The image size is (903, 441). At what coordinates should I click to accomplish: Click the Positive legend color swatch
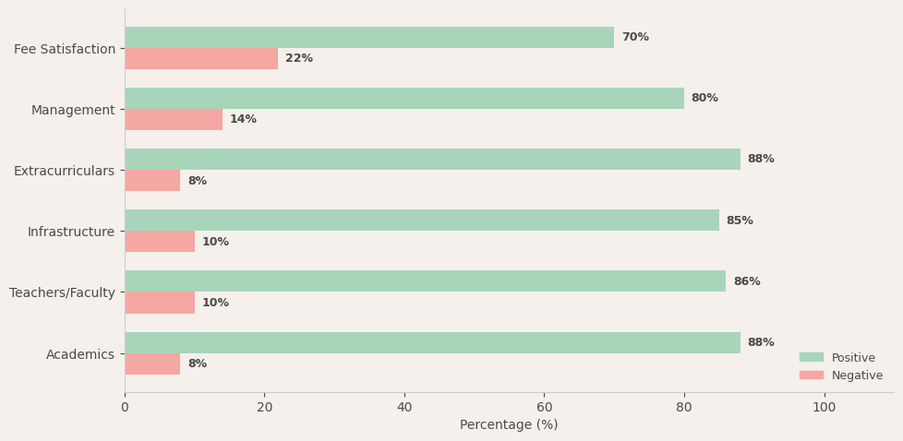point(811,357)
